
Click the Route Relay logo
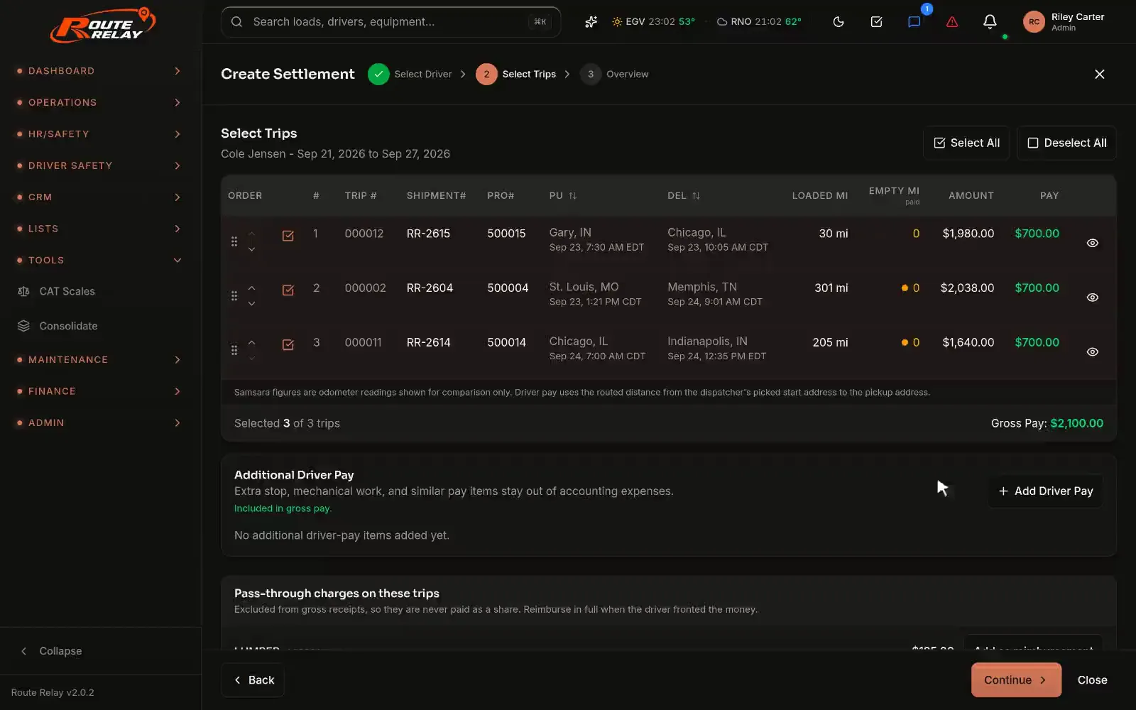pyautogui.click(x=102, y=26)
